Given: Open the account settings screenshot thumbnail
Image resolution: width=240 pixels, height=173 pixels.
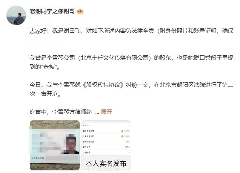Looking at the screenshot, I should [106, 145].
